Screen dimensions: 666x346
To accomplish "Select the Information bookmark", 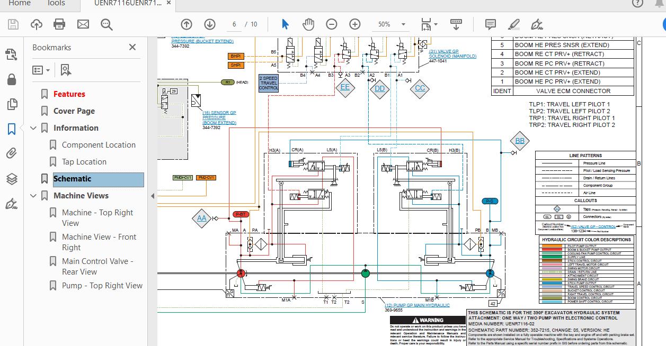I will coord(76,128).
